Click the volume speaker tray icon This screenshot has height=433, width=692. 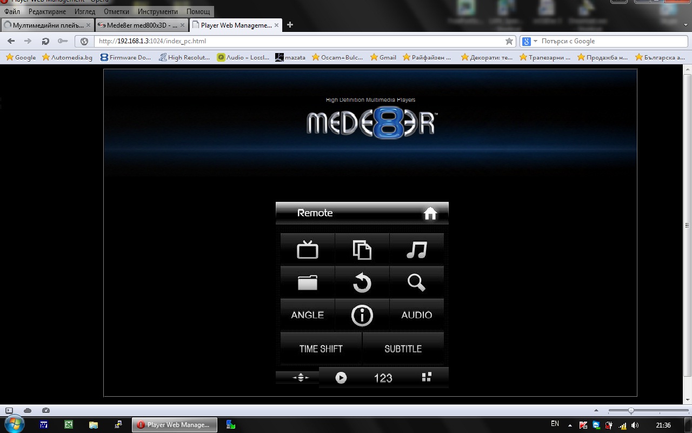[x=635, y=425]
